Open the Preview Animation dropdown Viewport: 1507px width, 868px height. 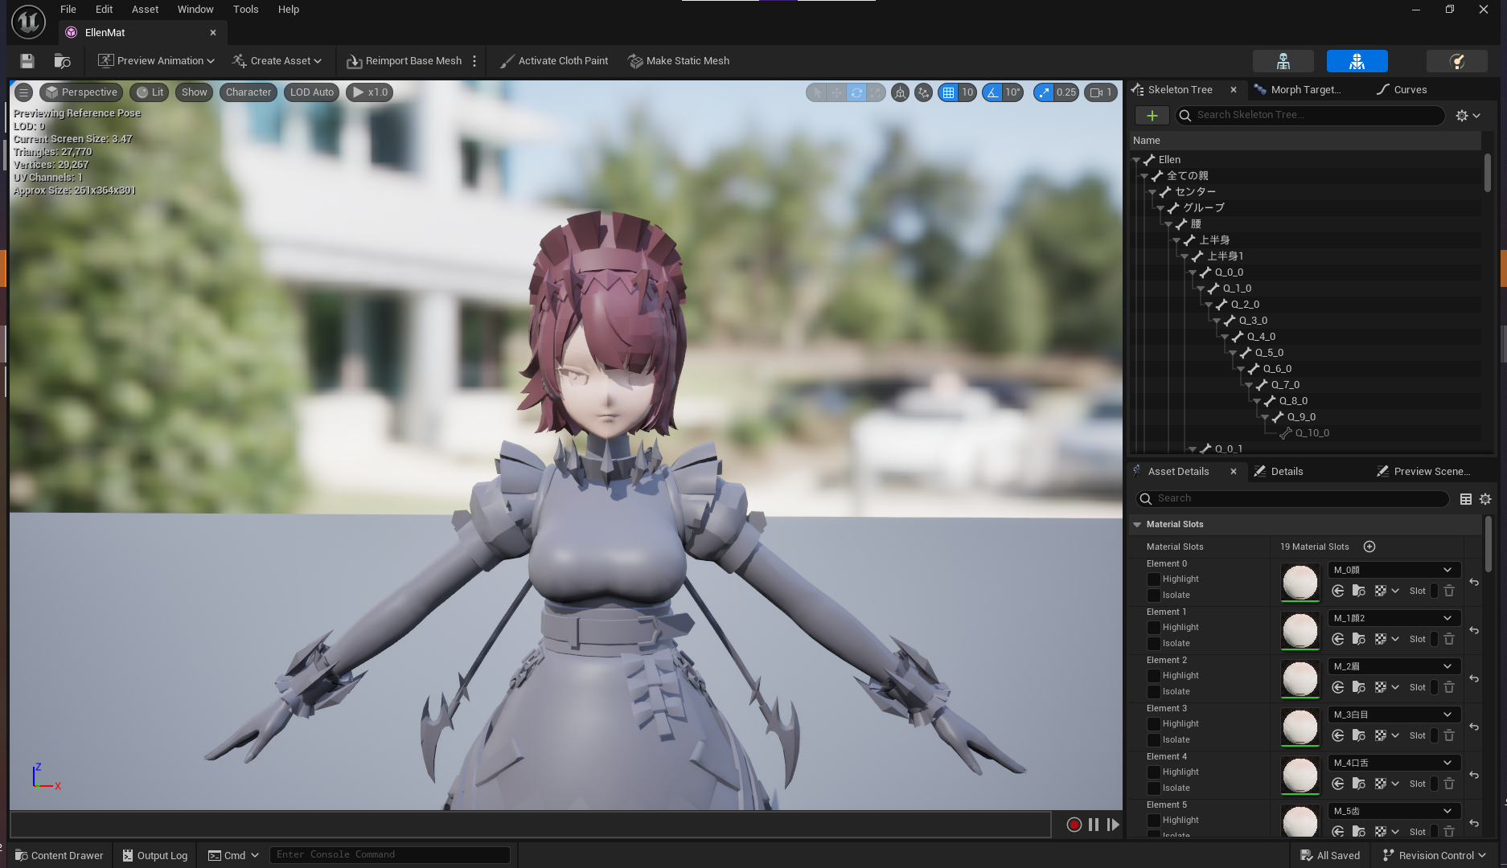(x=156, y=61)
